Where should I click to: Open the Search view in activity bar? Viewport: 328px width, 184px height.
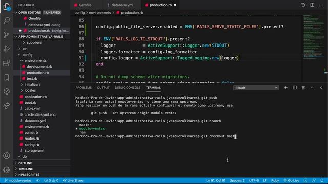pyautogui.click(x=7, y=20)
